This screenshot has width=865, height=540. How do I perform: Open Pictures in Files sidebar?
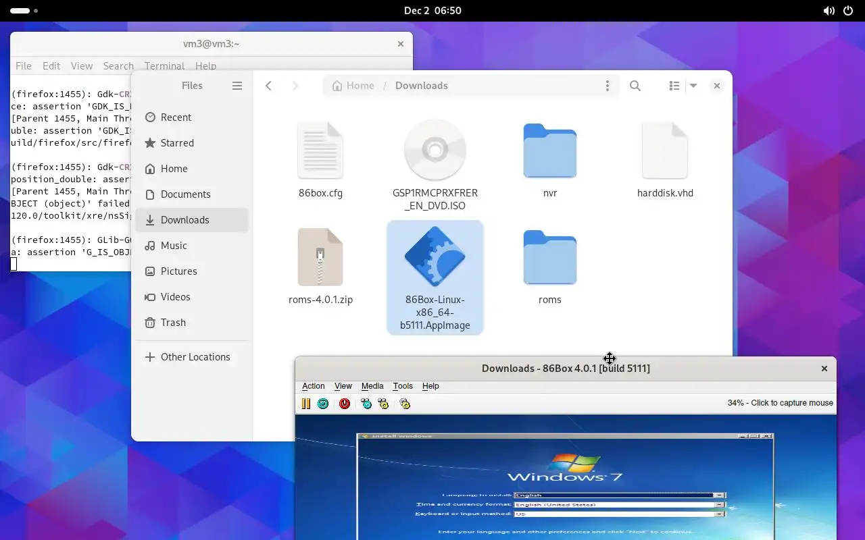(192, 271)
